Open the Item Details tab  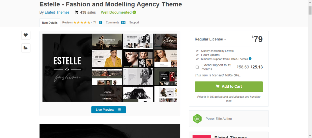tap(50, 23)
